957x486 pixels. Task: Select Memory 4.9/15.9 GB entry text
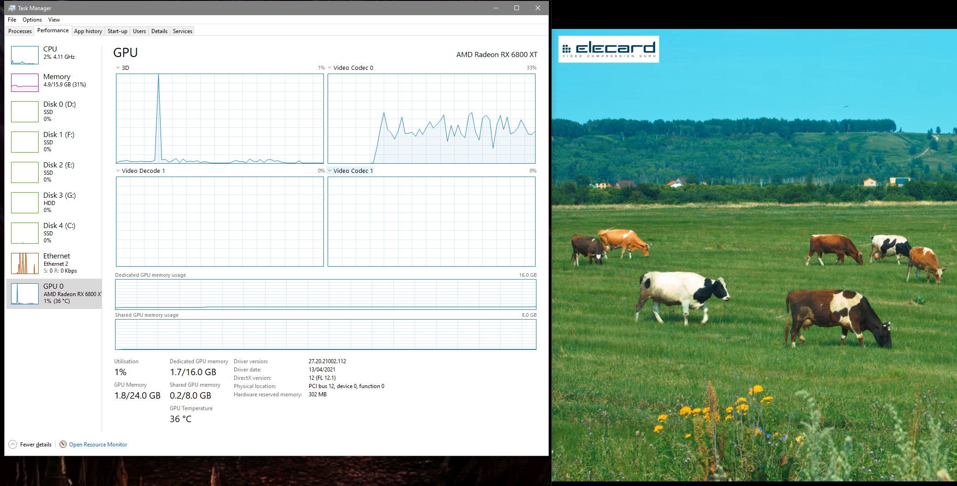[64, 85]
